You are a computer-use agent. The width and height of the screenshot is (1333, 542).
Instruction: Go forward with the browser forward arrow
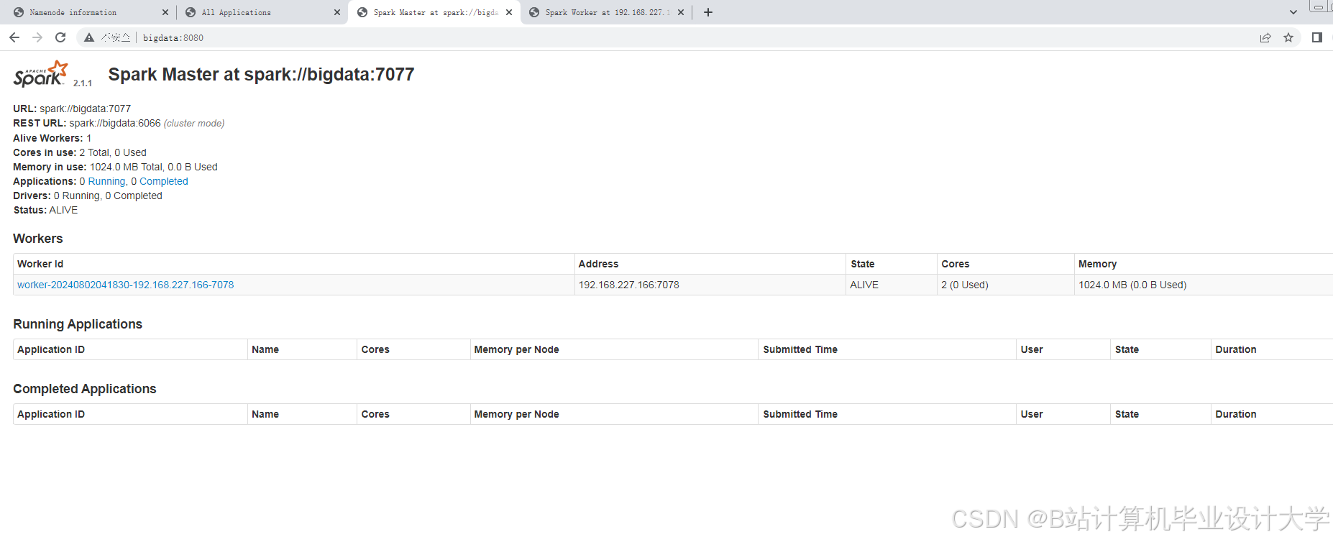[x=37, y=37]
